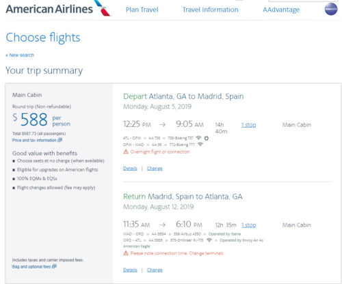Open Details for the return flight
The height and width of the screenshot is (284, 342).
pos(130,270)
